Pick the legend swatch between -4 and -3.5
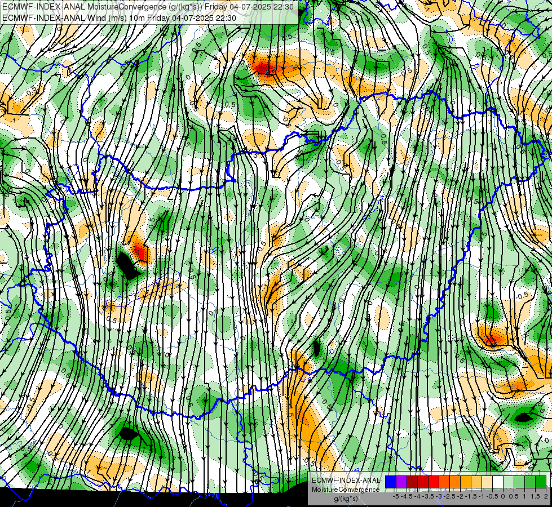The width and height of the screenshot is (552, 507). click(x=423, y=482)
